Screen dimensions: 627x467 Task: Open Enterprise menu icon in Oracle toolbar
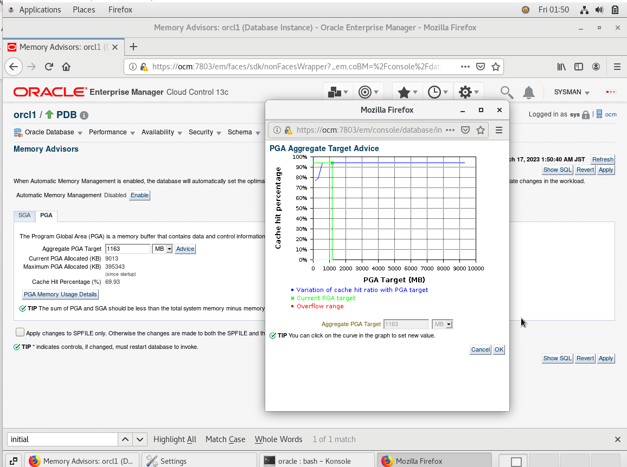tap(338, 92)
